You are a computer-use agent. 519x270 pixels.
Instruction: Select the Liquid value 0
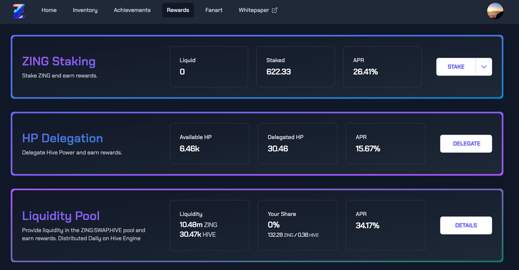182,72
